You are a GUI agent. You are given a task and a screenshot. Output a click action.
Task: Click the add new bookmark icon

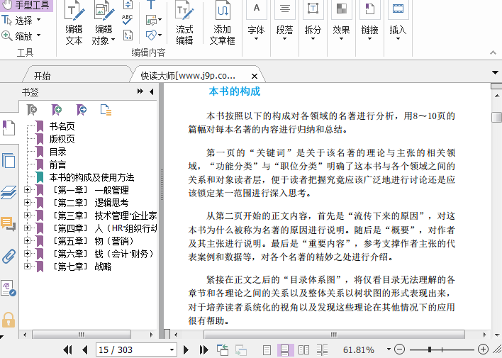(56, 110)
